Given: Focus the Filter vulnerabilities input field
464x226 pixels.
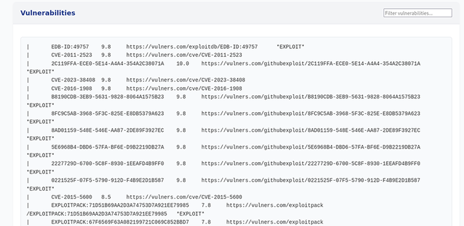Looking at the screenshot, I should pyautogui.click(x=418, y=13).
